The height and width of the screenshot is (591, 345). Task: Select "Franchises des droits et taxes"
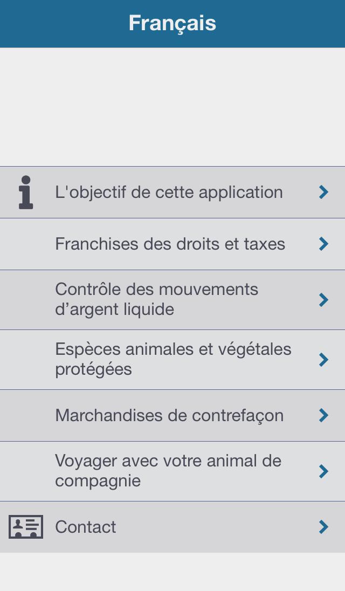[170, 244]
